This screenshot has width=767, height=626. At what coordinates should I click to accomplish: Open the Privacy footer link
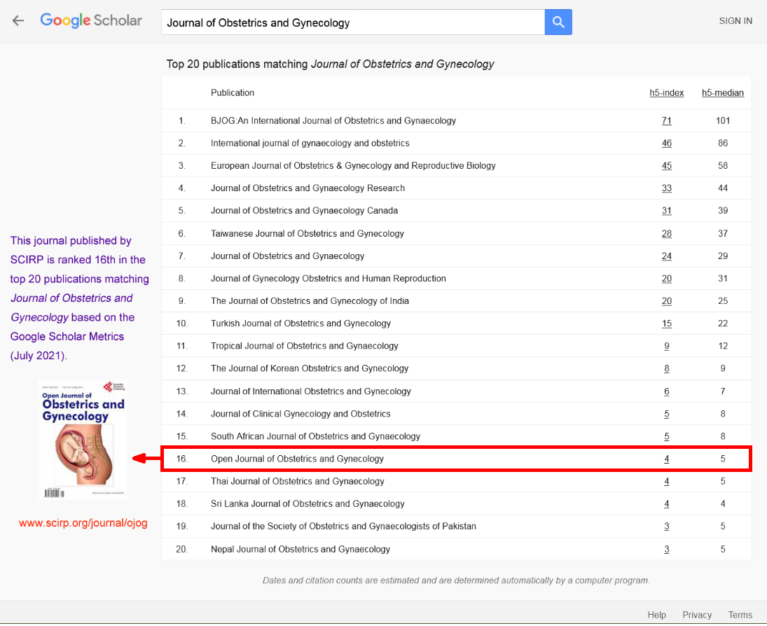697,615
